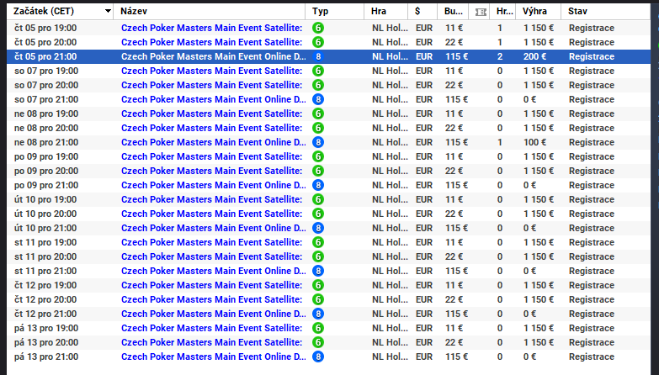Click the green 6 icon for čt 05 pro 20:00

pos(318,42)
